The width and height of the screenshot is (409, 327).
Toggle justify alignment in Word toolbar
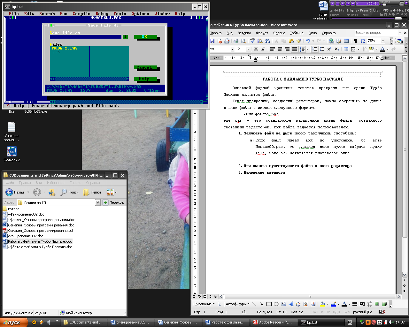click(x=295, y=49)
